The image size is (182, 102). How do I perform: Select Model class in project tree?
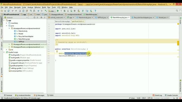[21, 34]
